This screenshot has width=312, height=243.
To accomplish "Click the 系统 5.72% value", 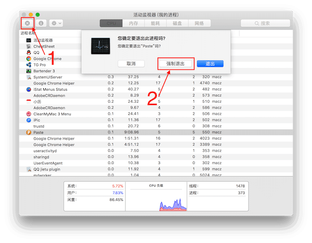I will 118,186.
